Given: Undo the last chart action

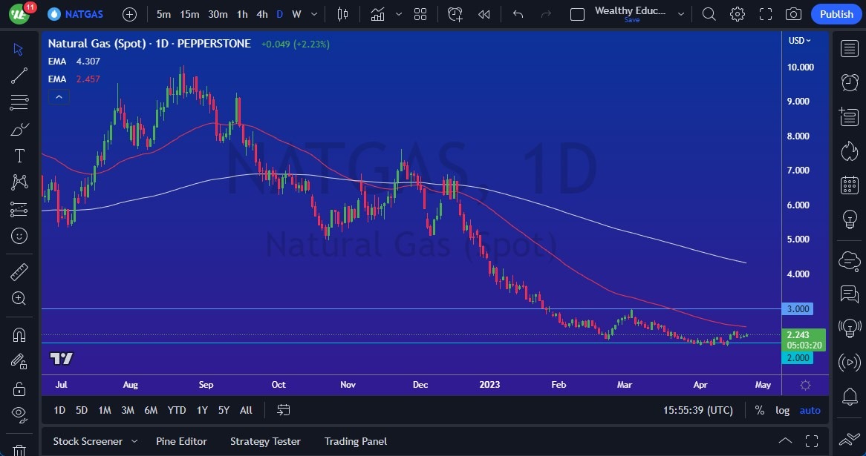Looking at the screenshot, I should [x=518, y=14].
